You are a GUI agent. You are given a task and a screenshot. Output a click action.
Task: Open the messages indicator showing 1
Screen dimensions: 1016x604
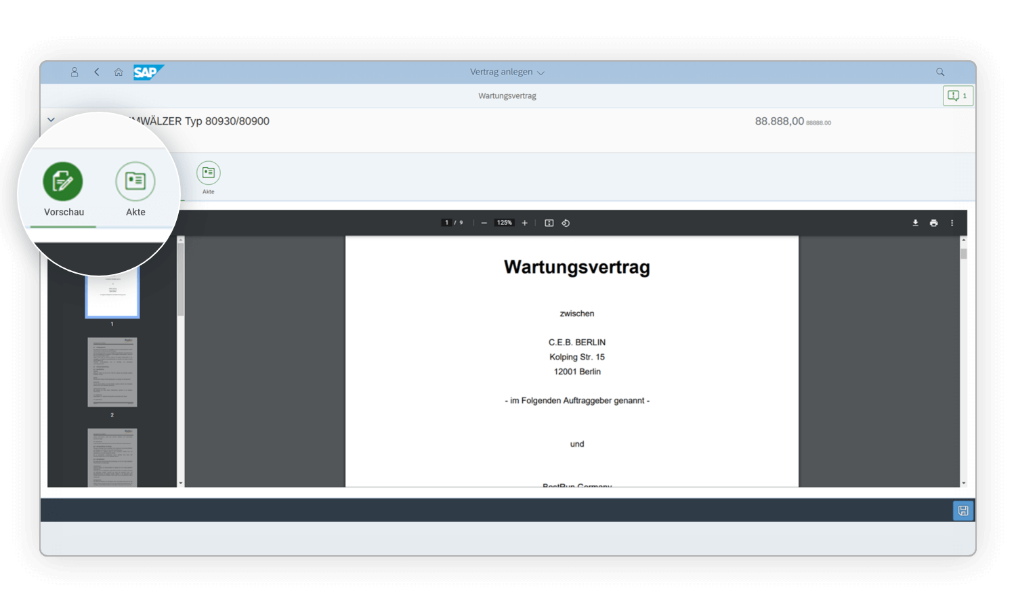tap(958, 95)
